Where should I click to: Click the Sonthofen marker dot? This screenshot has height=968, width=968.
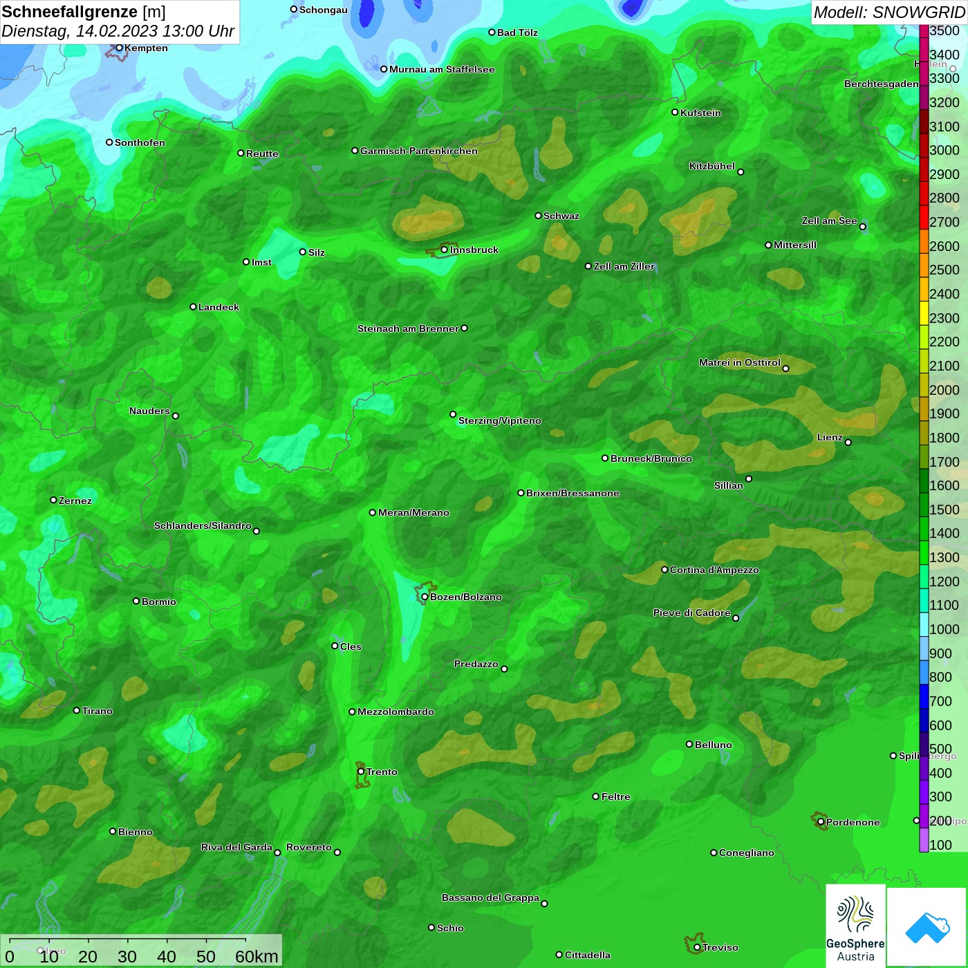[x=109, y=142]
